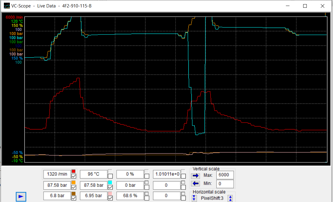Viewport: 333px width, 202px height.
Task: Click the brown swatch beside 6.8 bar
Action: [73, 193]
